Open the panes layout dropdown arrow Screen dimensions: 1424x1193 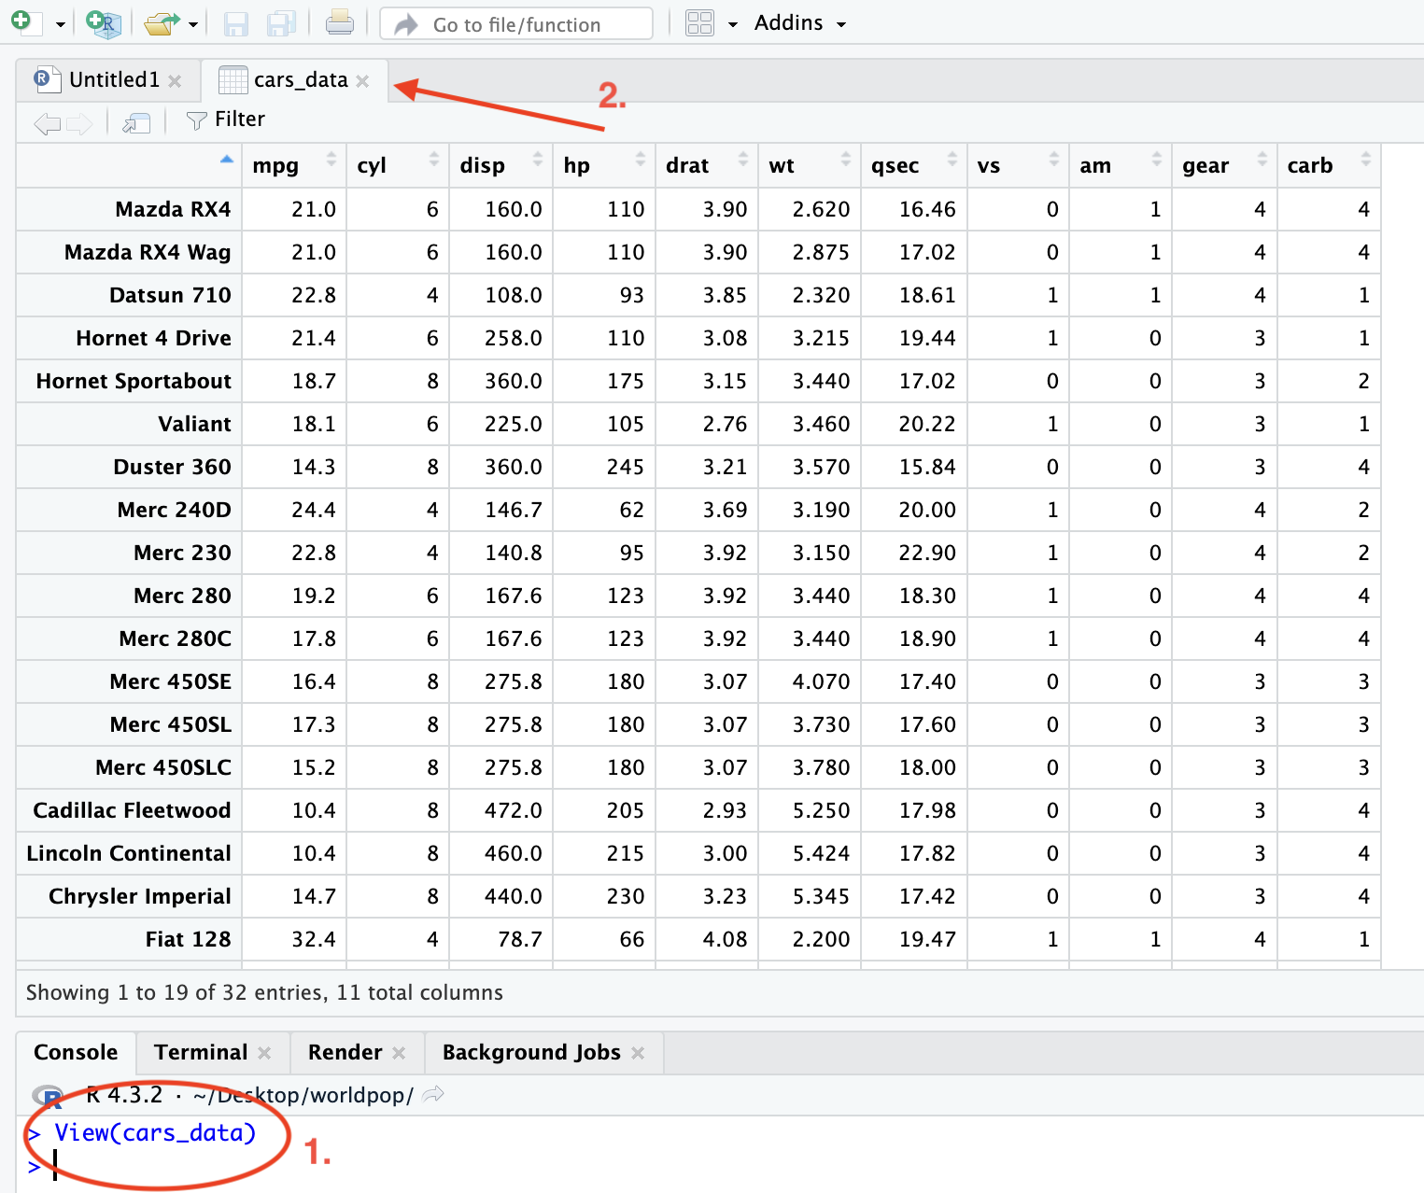pyautogui.click(x=733, y=24)
